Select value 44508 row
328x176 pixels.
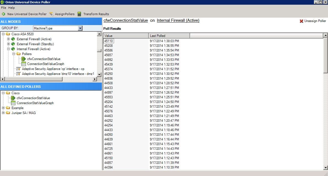point(109,83)
